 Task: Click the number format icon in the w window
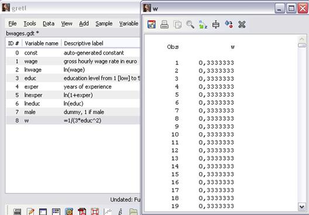(x=216, y=25)
